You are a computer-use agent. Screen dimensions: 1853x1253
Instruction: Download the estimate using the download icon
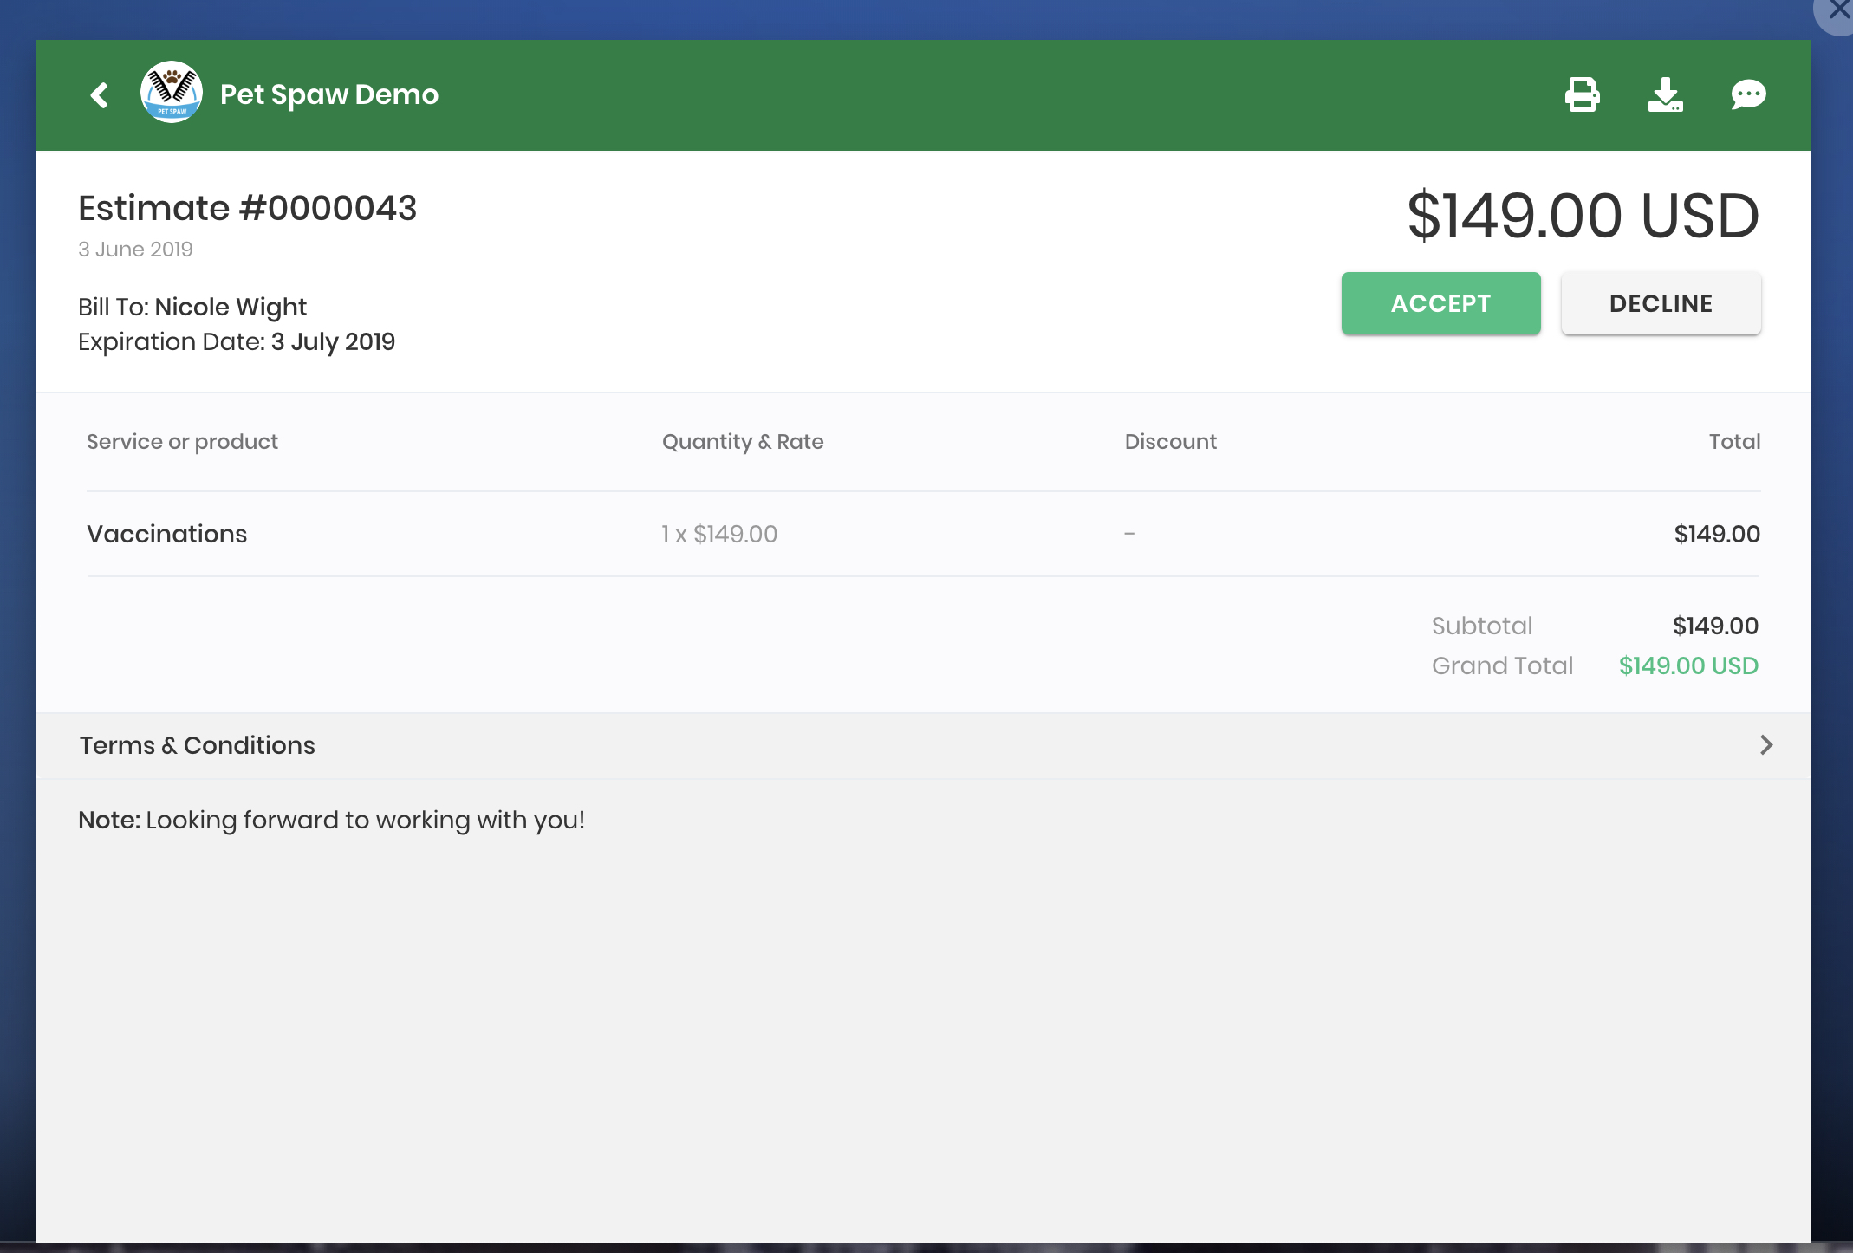pos(1665,94)
